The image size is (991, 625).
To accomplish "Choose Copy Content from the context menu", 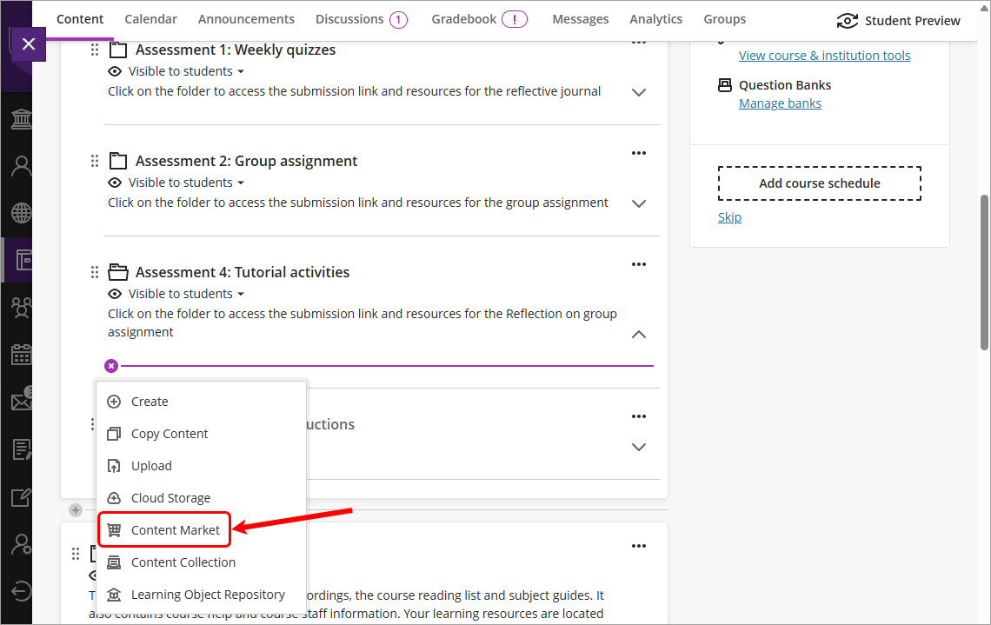I will click(171, 433).
